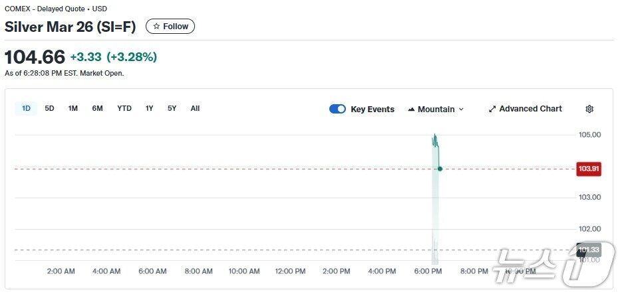624x296 pixels.
Task: Click the Advanced Chart expand icon
Action: pyautogui.click(x=492, y=109)
